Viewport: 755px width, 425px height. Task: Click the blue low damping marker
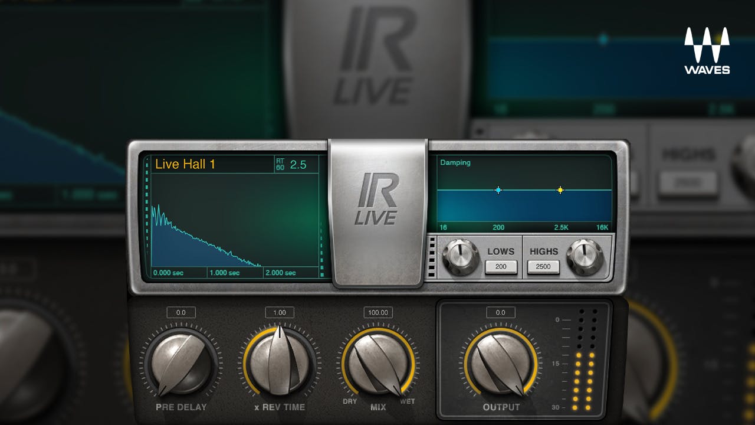(x=498, y=190)
